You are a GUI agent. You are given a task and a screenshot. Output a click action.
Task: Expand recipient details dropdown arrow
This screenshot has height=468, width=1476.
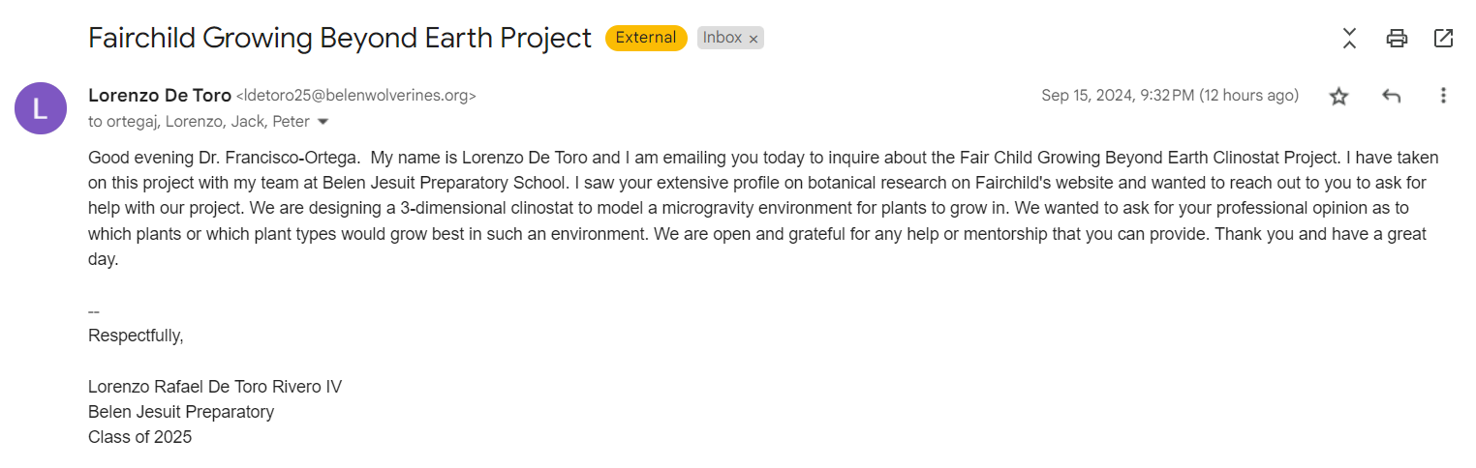pos(323,122)
